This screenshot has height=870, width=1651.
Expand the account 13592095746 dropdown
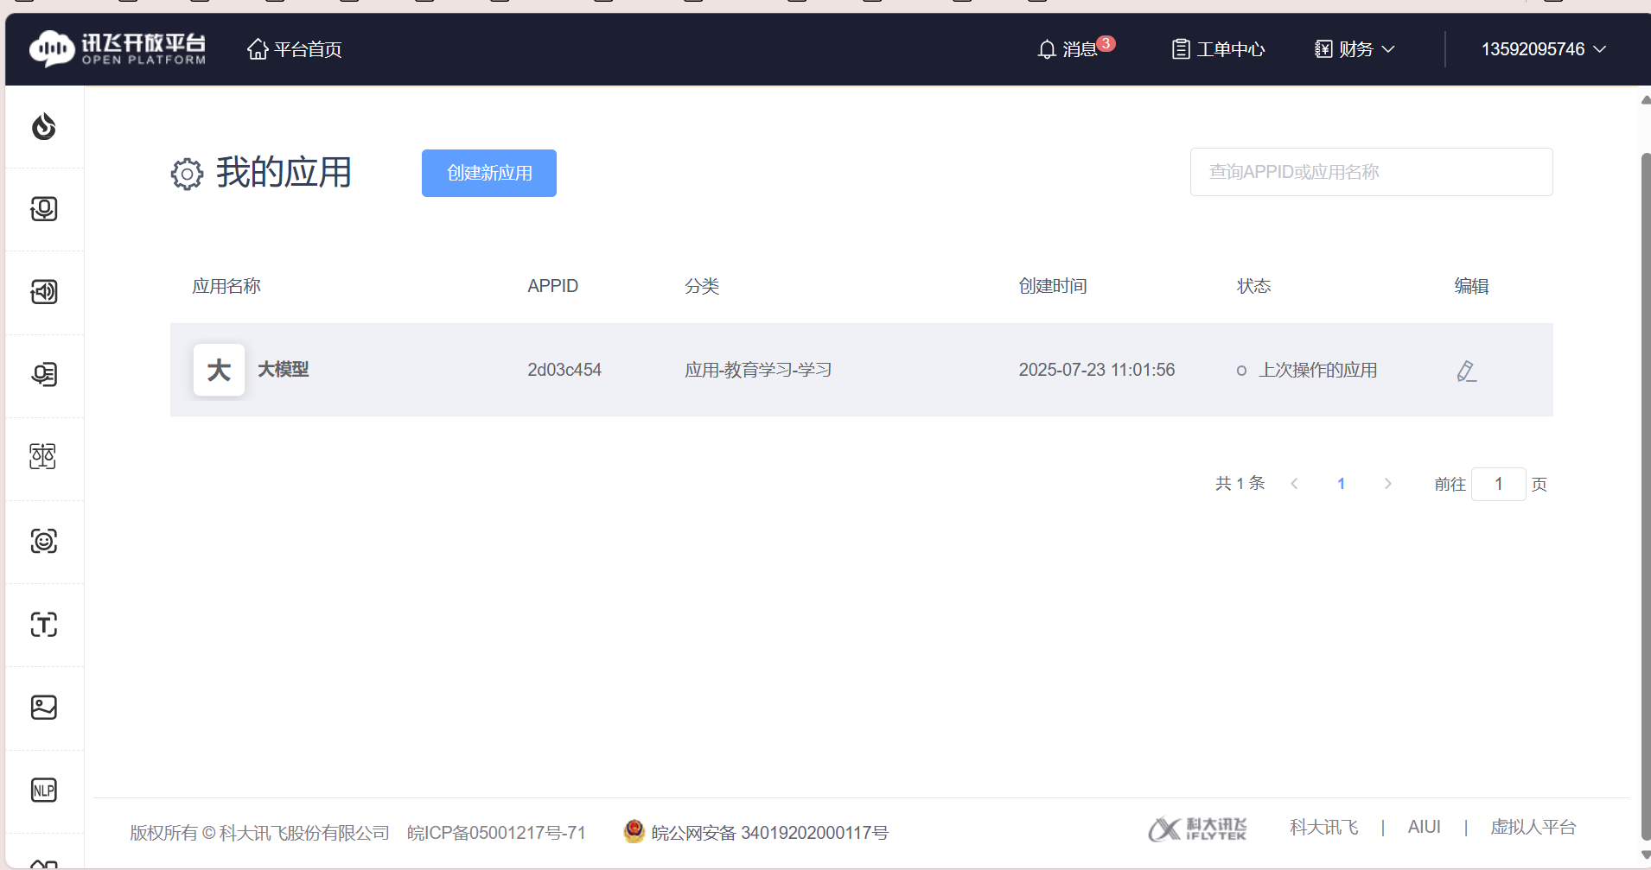[1542, 49]
